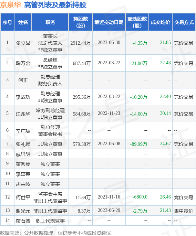Image resolution: width=196 pixels, height=236 pixels.
Task: Select the 职务 column header
Action: (50, 22)
